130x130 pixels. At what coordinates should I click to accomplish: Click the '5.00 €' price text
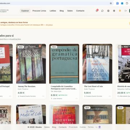click(87, 93)
